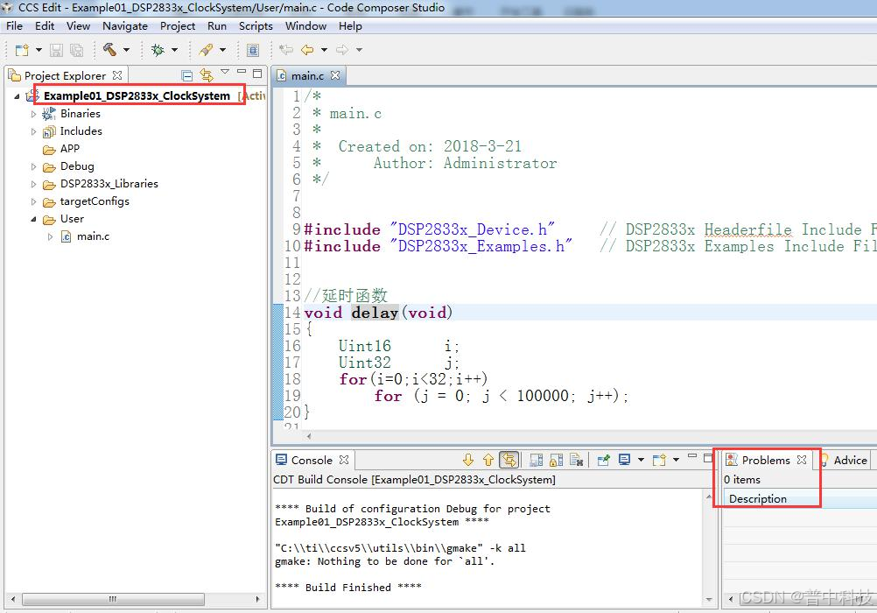Collapse the User folder
This screenshot has height=613, width=877.
(33, 220)
